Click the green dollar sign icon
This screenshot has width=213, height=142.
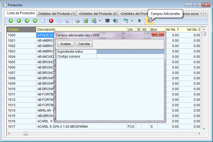click(x=139, y=21)
